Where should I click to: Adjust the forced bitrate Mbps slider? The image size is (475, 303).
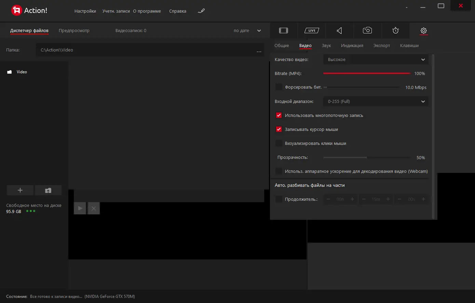point(361,87)
